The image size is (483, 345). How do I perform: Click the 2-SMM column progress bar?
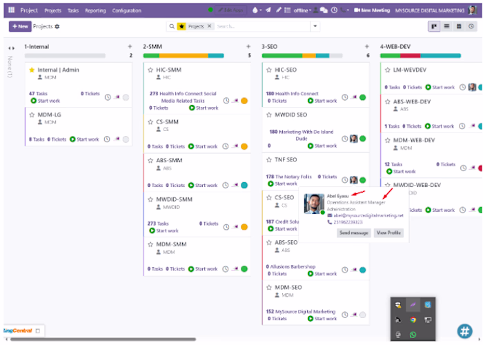tap(184, 56)
